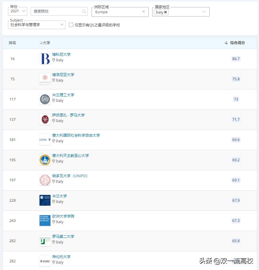
Task: Click the University of Bologna seal logo
Action: point(45,79)
